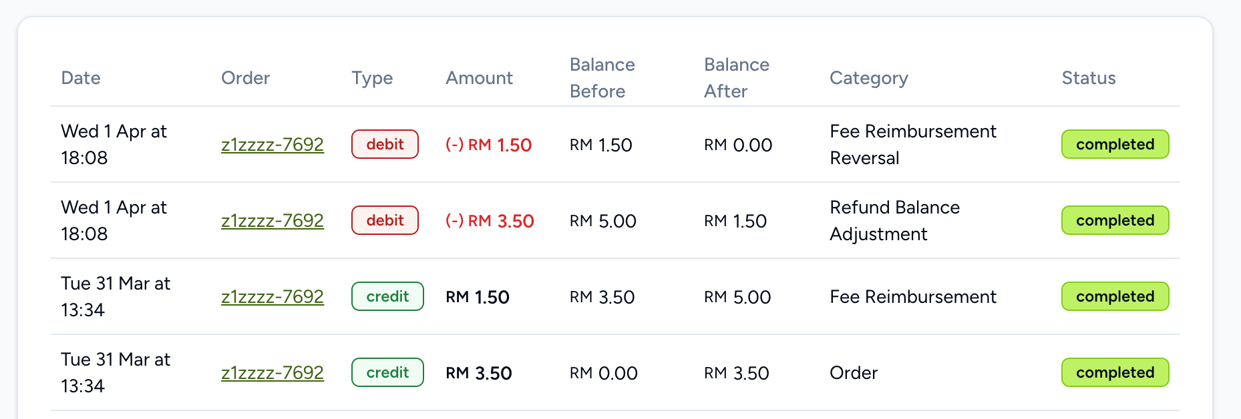
Task: Click the Category column header
Action: coord(868,78)
